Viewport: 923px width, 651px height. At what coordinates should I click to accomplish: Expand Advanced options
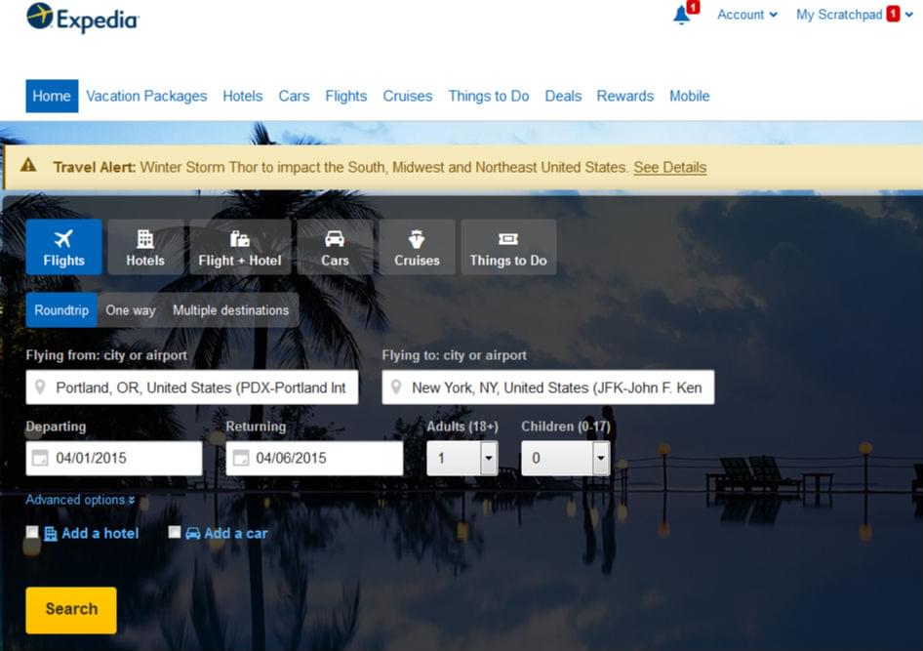[x=80, y=500]
